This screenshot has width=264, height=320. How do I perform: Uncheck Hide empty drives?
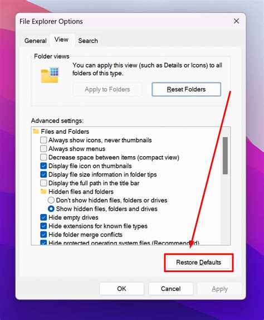tap(43, 217)
